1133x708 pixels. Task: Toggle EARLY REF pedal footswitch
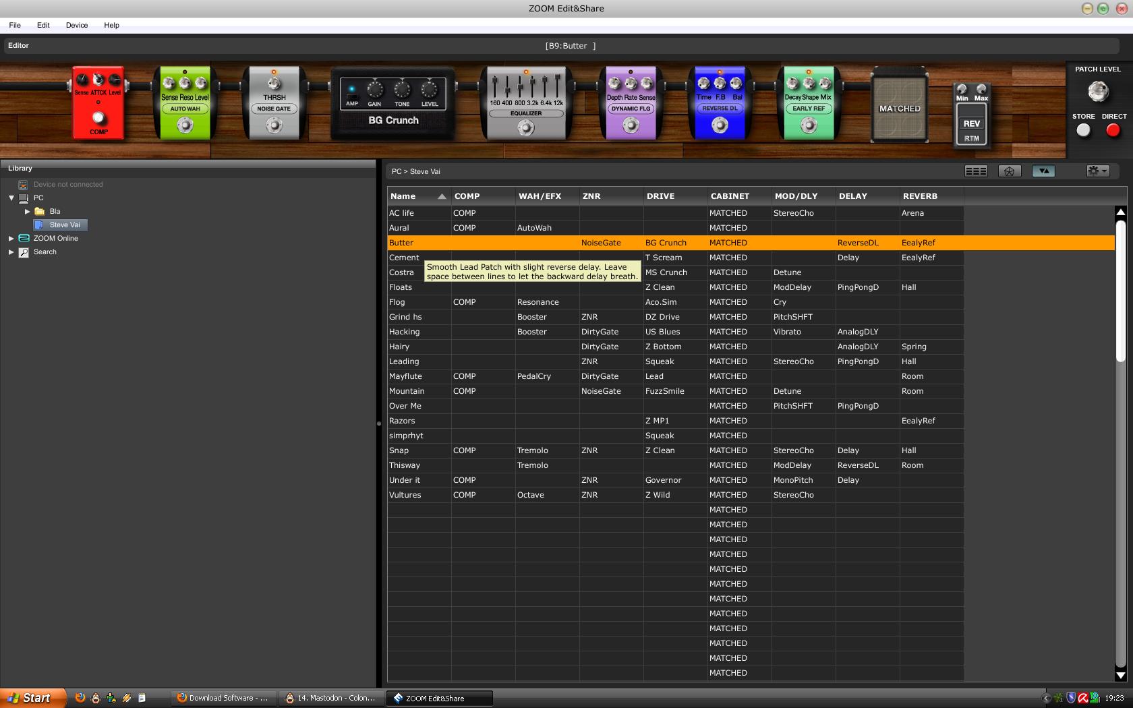point(808,125)
